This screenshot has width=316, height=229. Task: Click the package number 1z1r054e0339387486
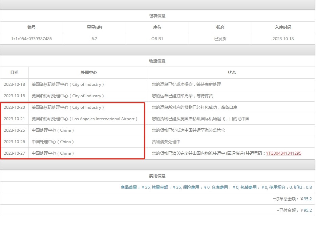(x=31, y=39)
